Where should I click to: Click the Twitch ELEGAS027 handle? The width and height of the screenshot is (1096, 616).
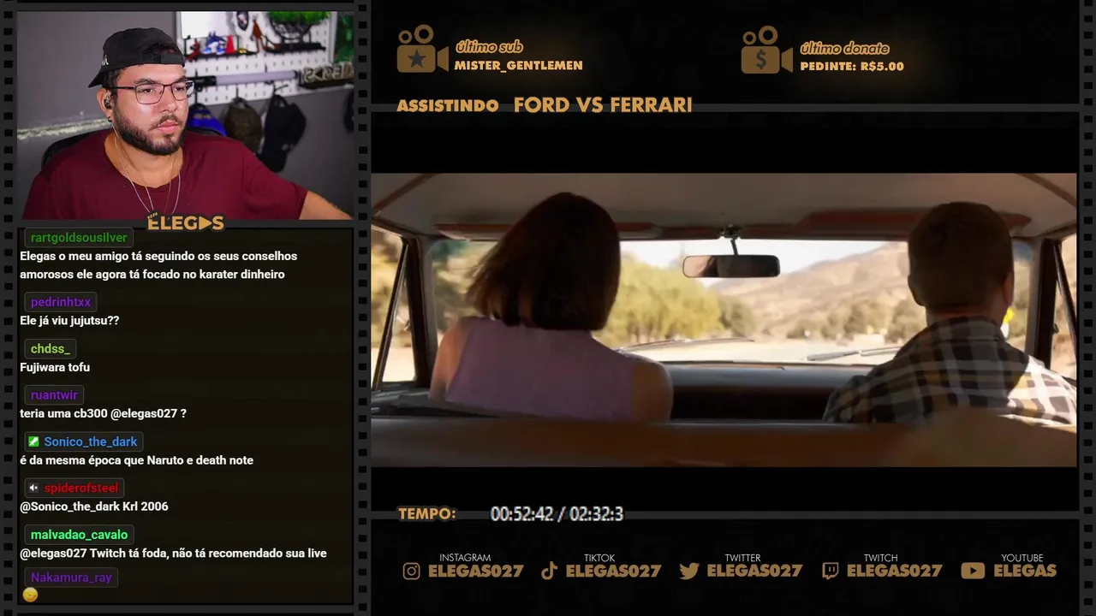[x=895, y=571]
